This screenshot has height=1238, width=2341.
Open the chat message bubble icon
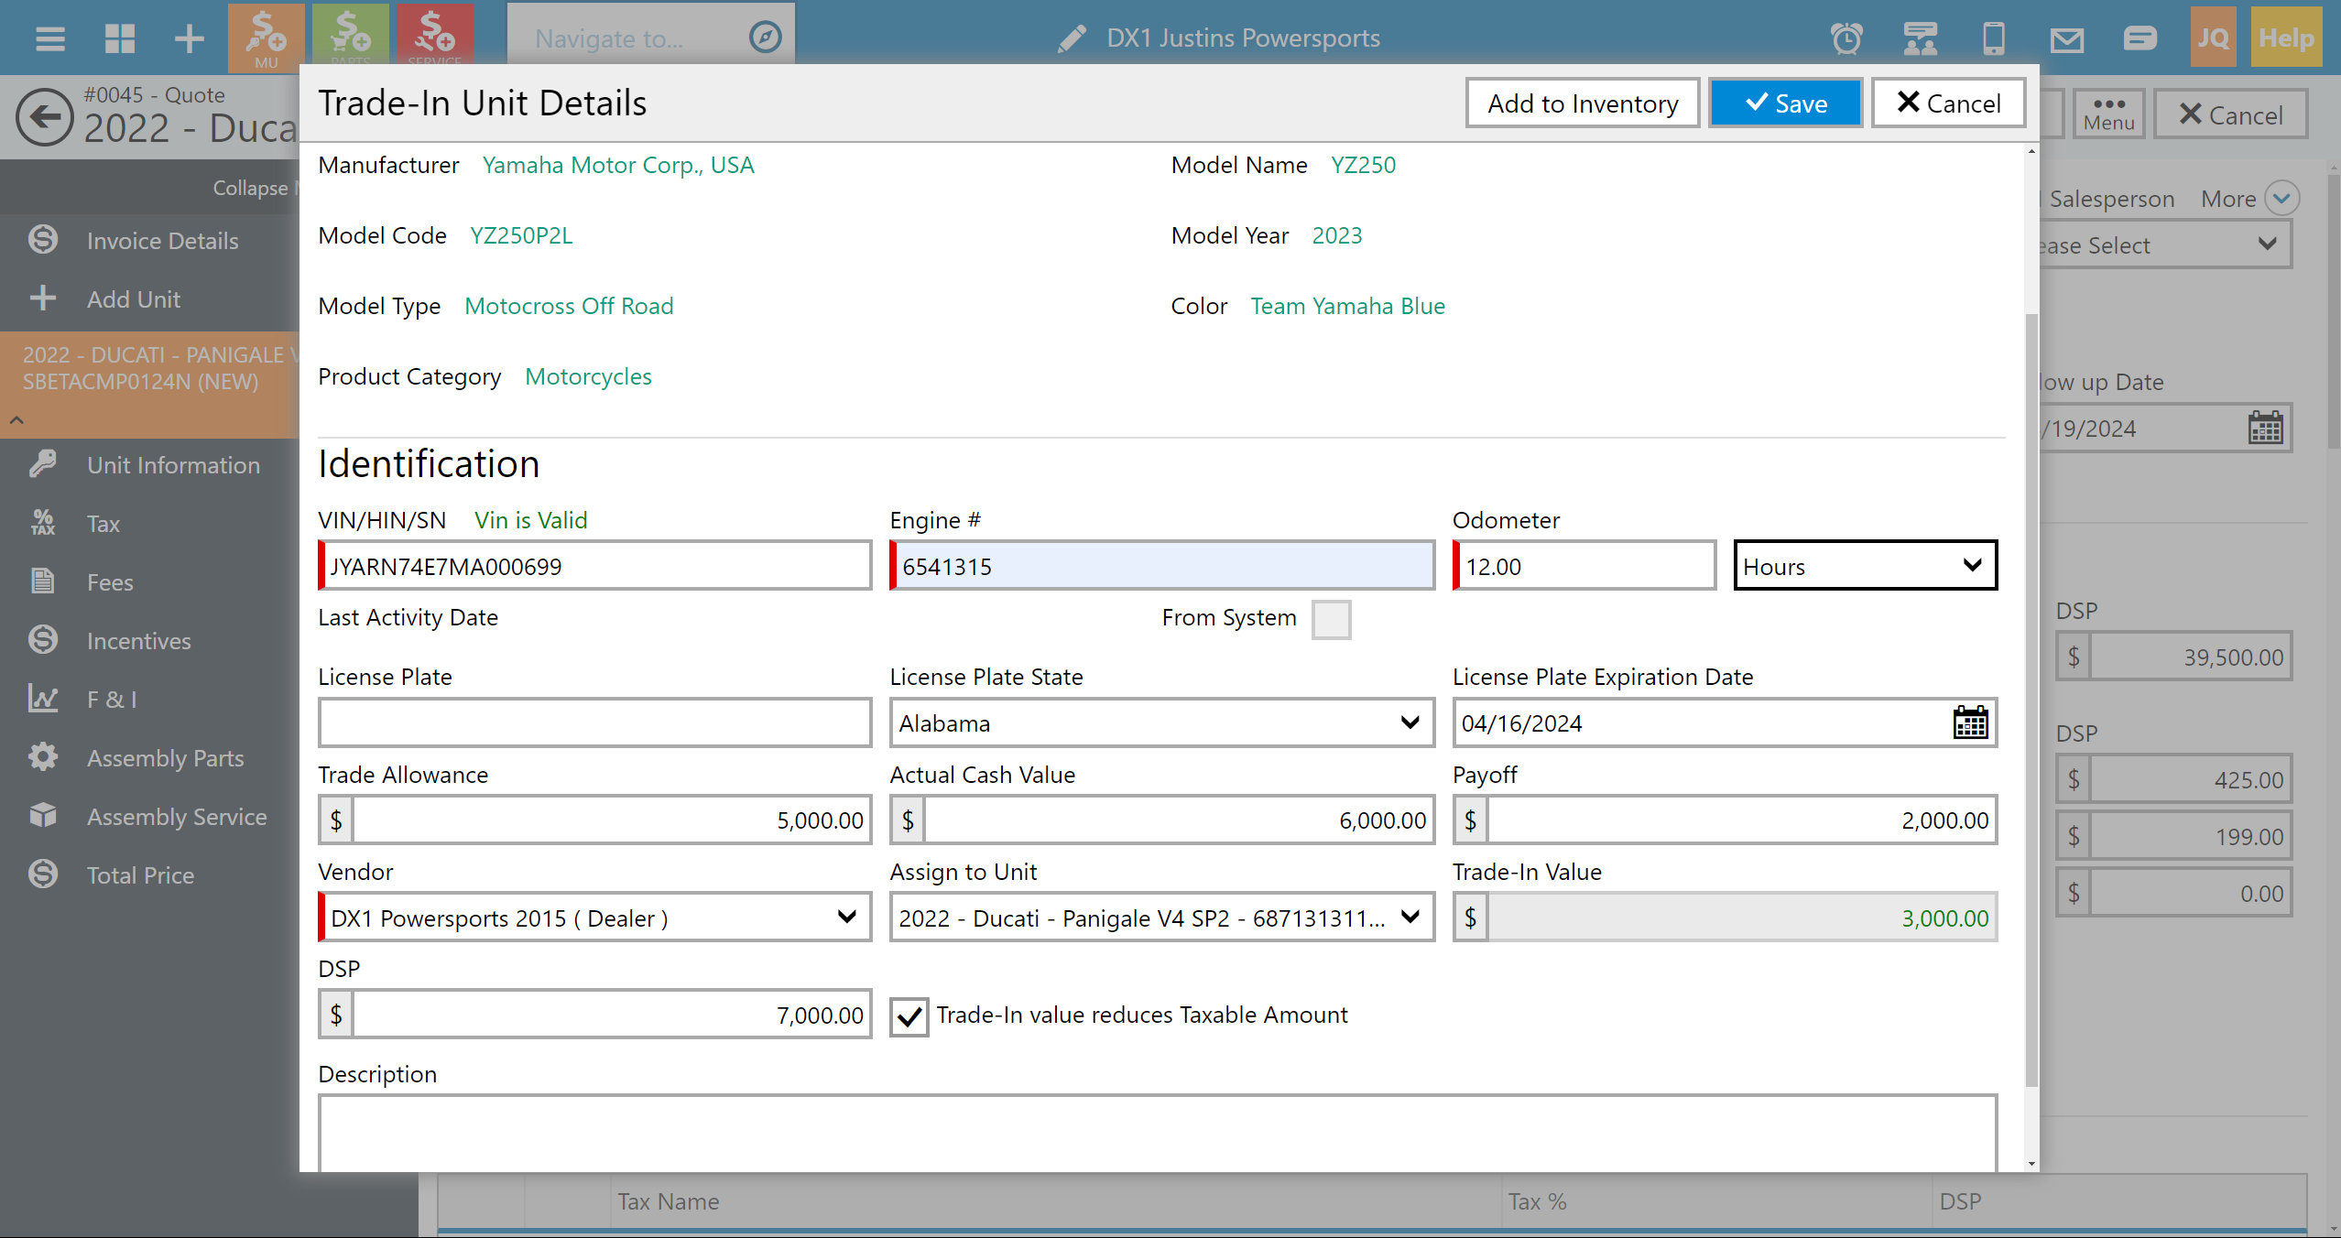click(x=2140, y=38)
